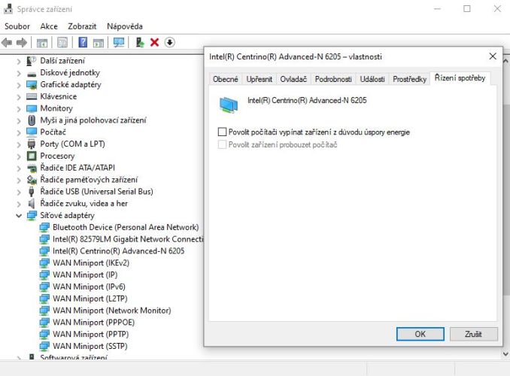Click the action pane toolbar icon
The width and height of the screenshot is (510, 376).
[x=99, y=43]
